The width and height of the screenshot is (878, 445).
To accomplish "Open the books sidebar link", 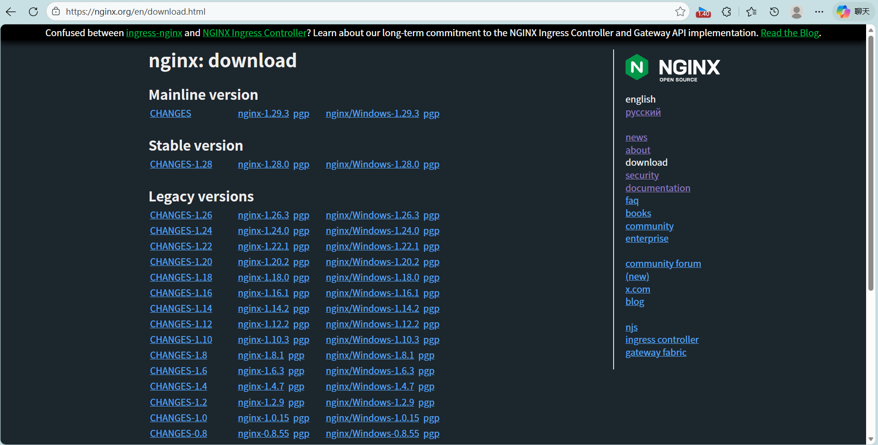I will click(x=638, y=213).
